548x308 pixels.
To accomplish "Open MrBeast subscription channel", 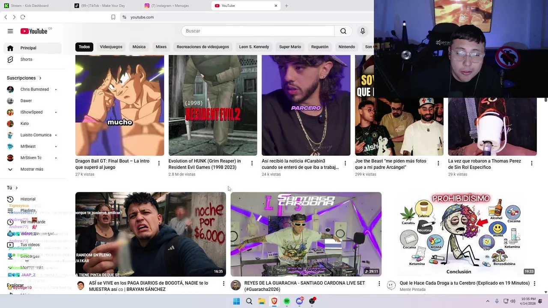I will click(33, 146).
